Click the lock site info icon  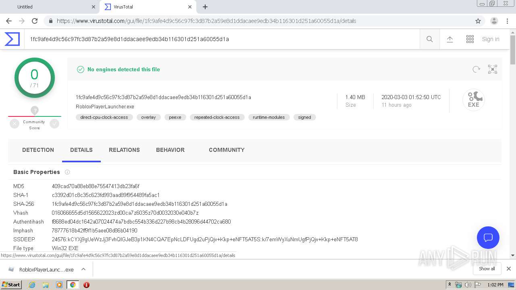[x=50, y=21]
